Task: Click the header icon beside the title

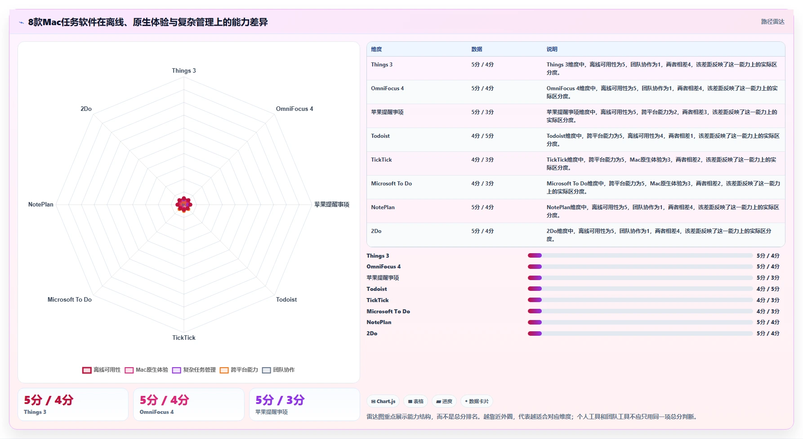Action: (21, 22)
